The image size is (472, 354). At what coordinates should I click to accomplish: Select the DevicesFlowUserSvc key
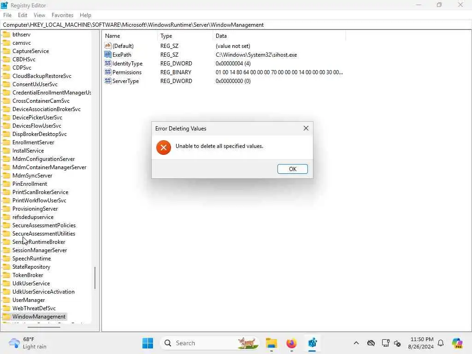pyautogui.click(x=37, y=125)
